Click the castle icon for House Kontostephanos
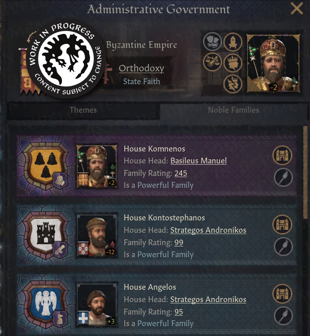Viewport: 310px width, 336px height. 282,225
